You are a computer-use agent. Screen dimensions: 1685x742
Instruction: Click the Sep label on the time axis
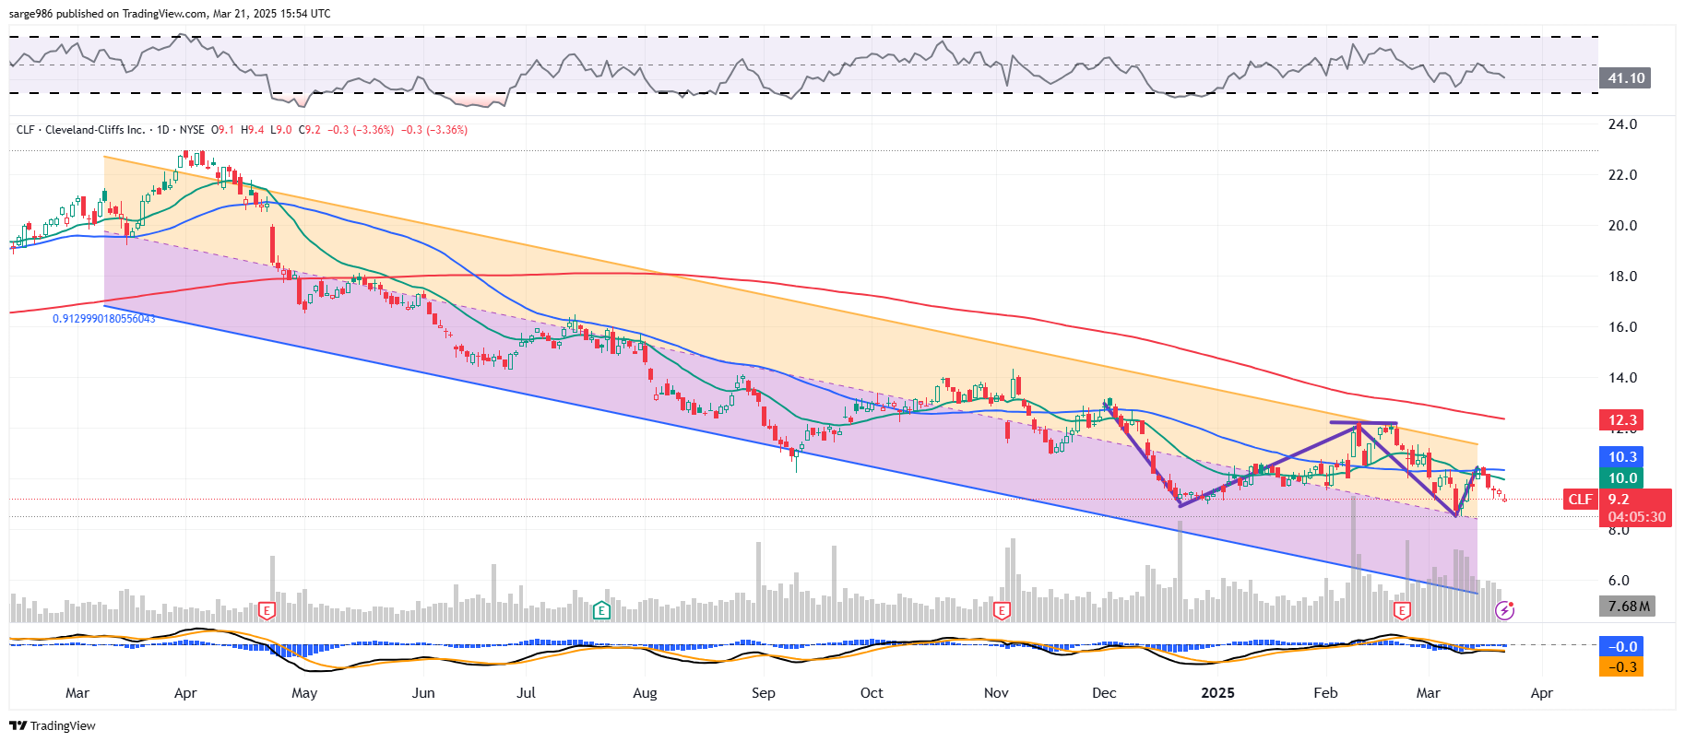(x=763, y=693)
